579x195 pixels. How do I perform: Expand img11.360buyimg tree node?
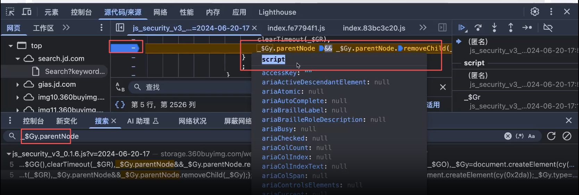tap(18, 110)
